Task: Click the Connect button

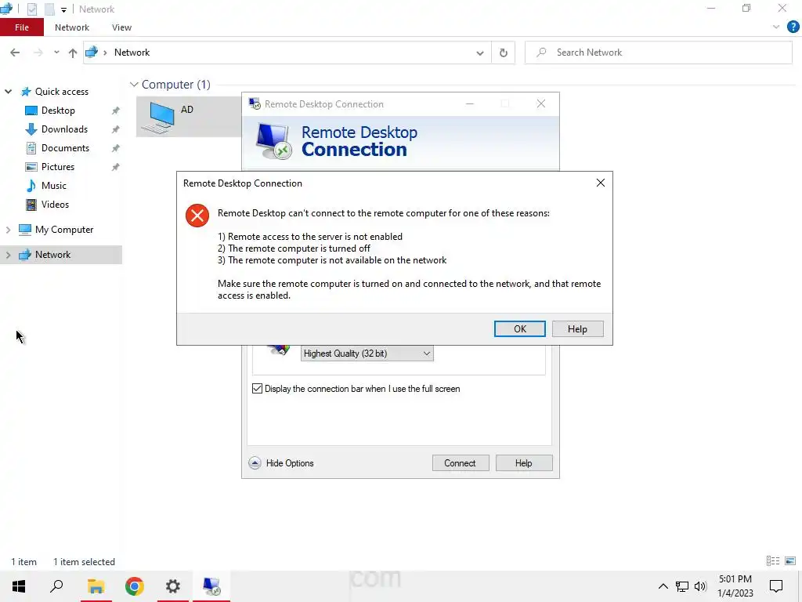Action: pos(460,462)
